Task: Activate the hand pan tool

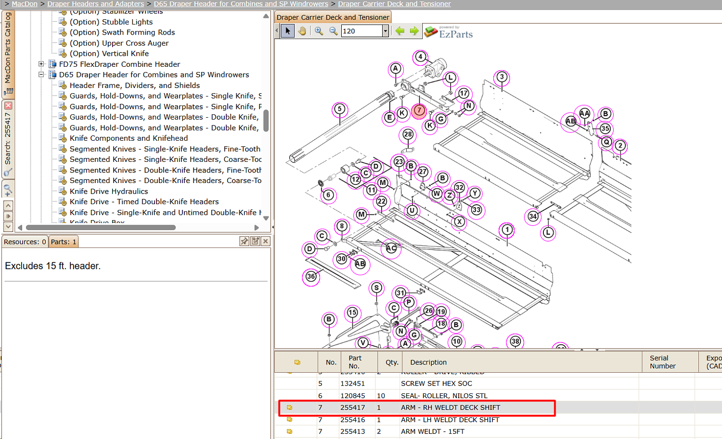Action: click(x=302, y=31)
